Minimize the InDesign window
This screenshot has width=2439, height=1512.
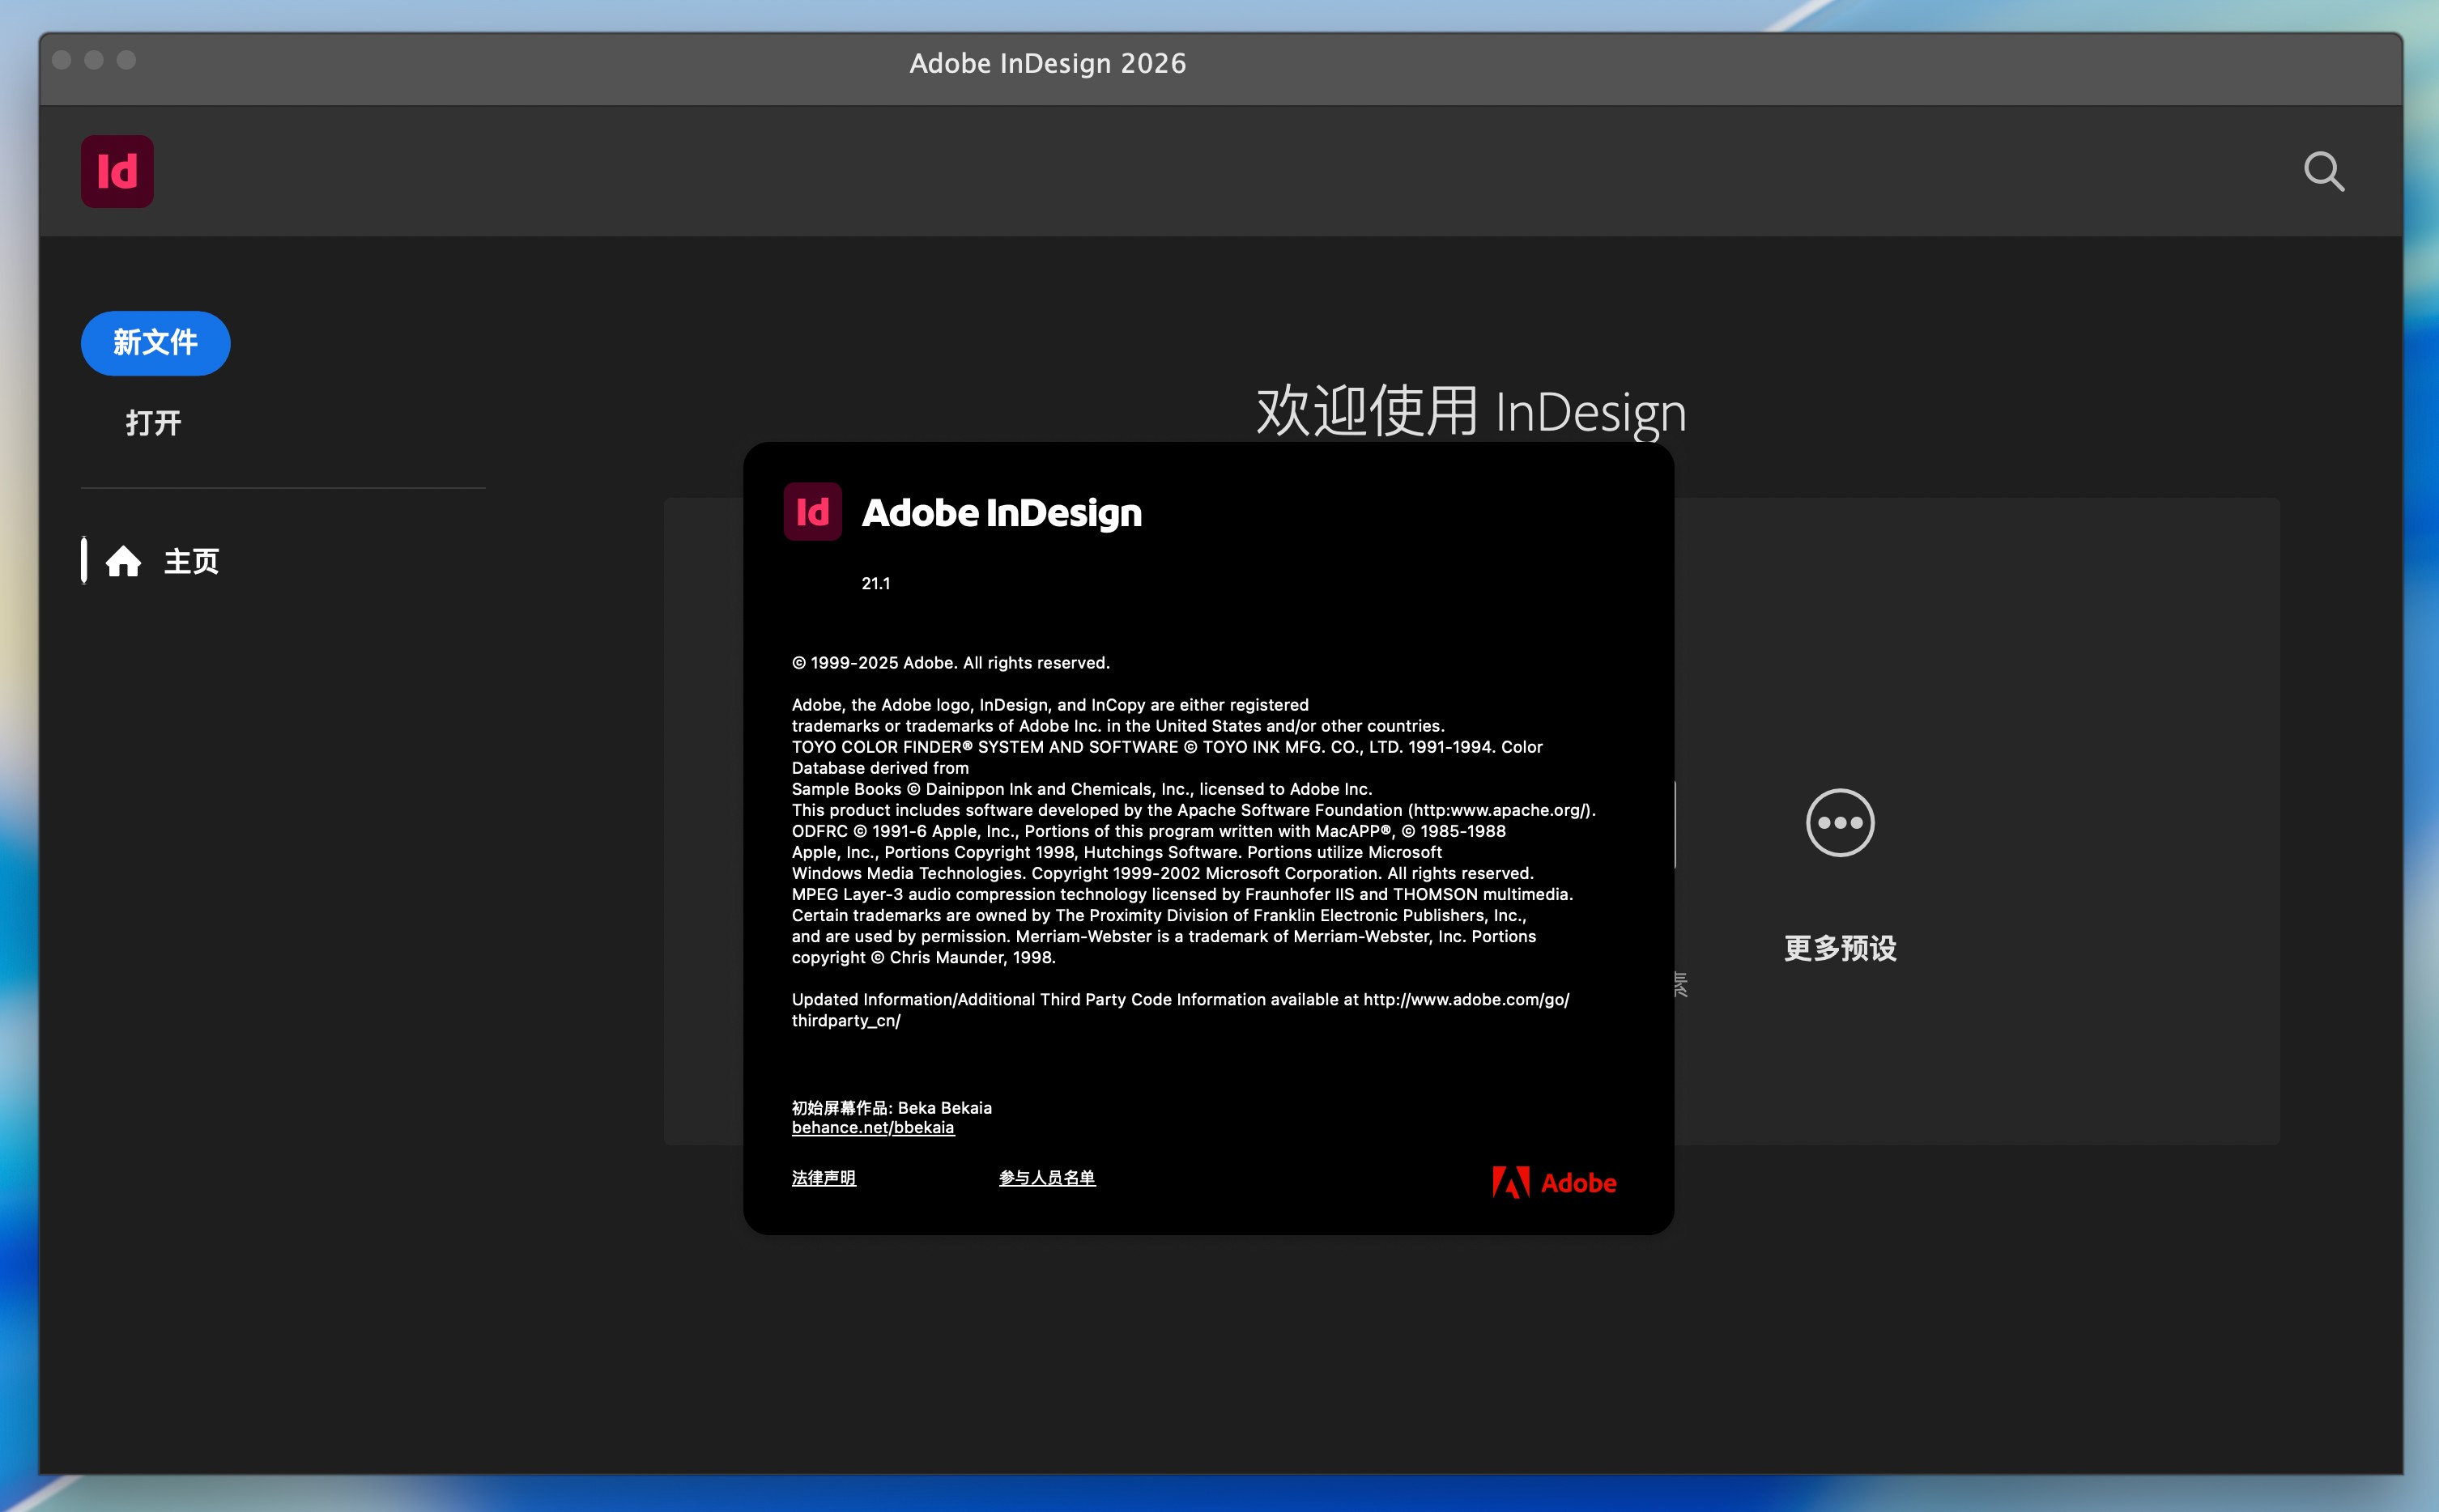94,60
